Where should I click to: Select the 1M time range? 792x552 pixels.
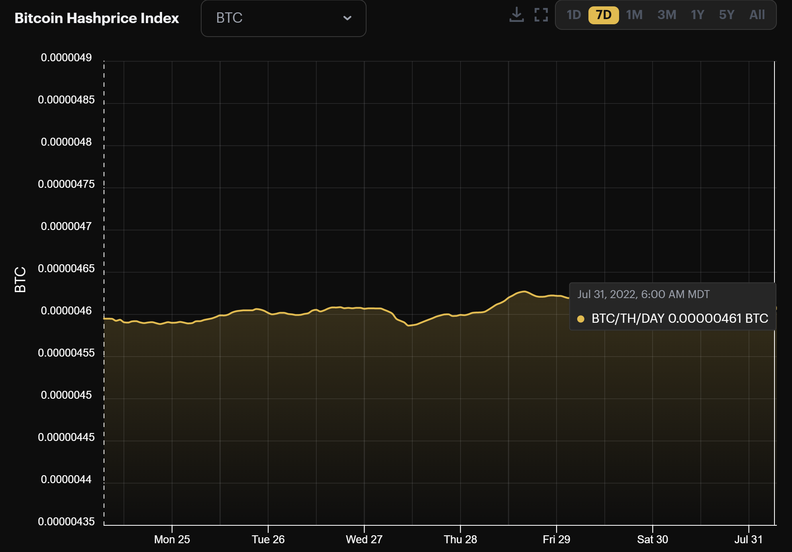tap(634, 15)
